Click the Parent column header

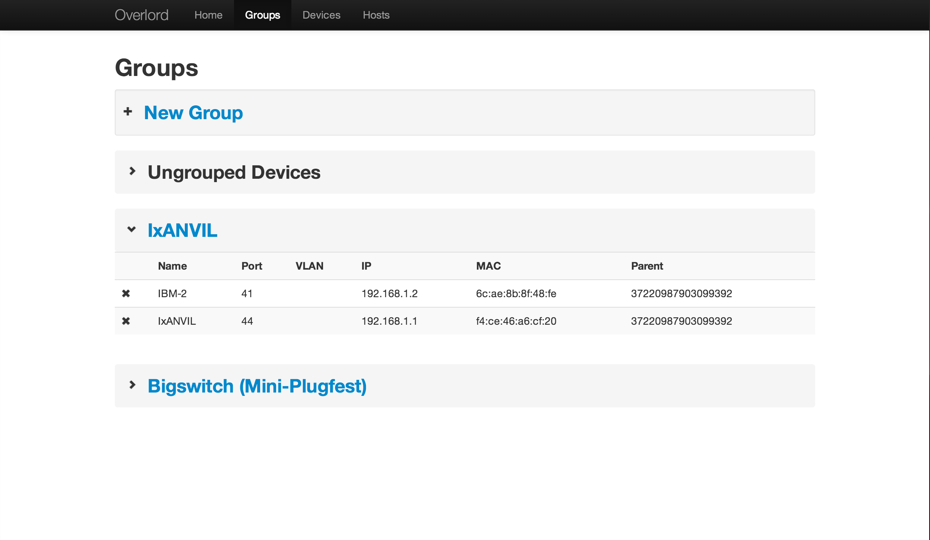click(x=647, y=266)
